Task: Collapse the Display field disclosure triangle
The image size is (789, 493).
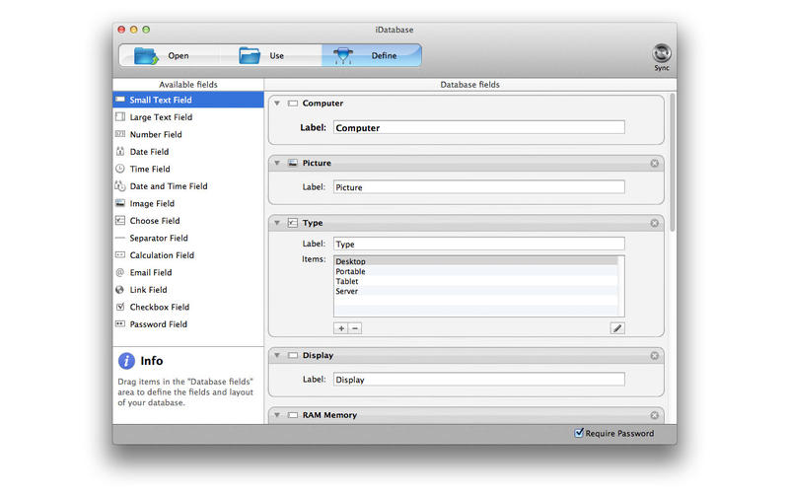Action: click(x=279, y=355)
